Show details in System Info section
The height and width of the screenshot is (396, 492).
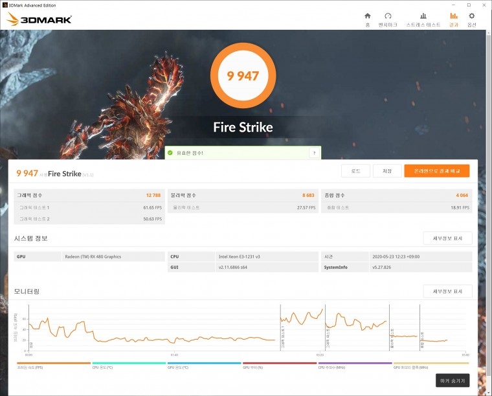coord(447,239)
